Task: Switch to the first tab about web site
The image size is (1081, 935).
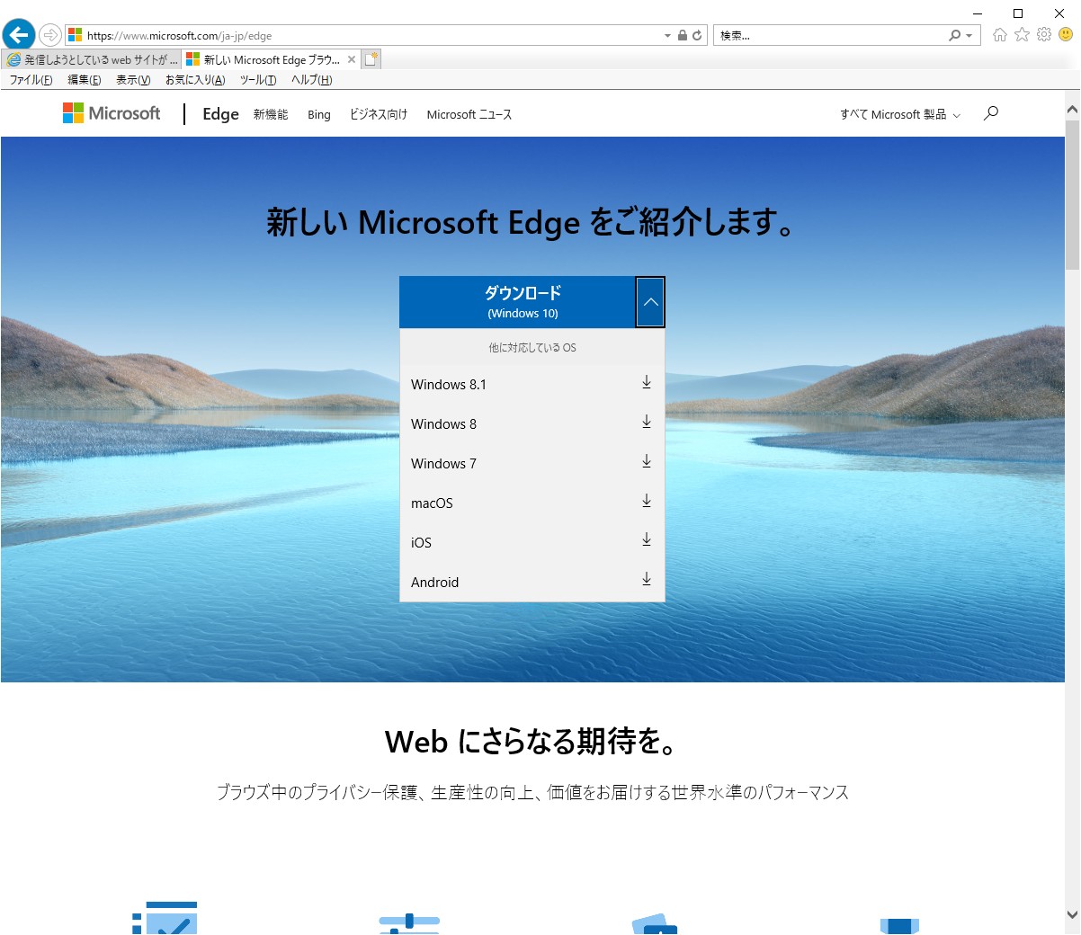Action: click(91, 60)
